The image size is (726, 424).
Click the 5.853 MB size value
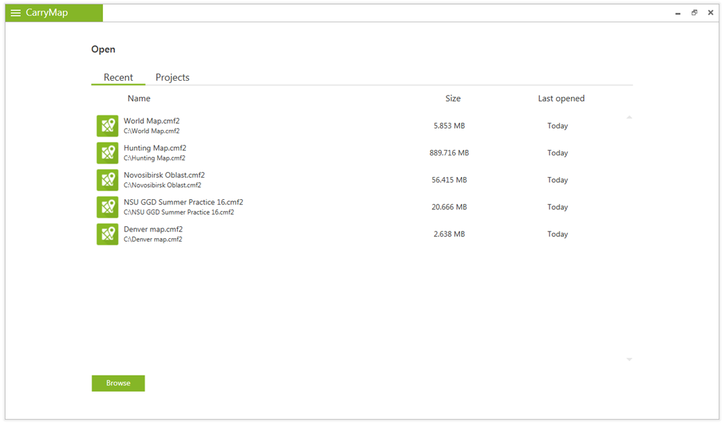coord(449,126)
